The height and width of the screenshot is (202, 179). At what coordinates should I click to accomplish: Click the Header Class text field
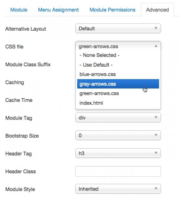118,171
